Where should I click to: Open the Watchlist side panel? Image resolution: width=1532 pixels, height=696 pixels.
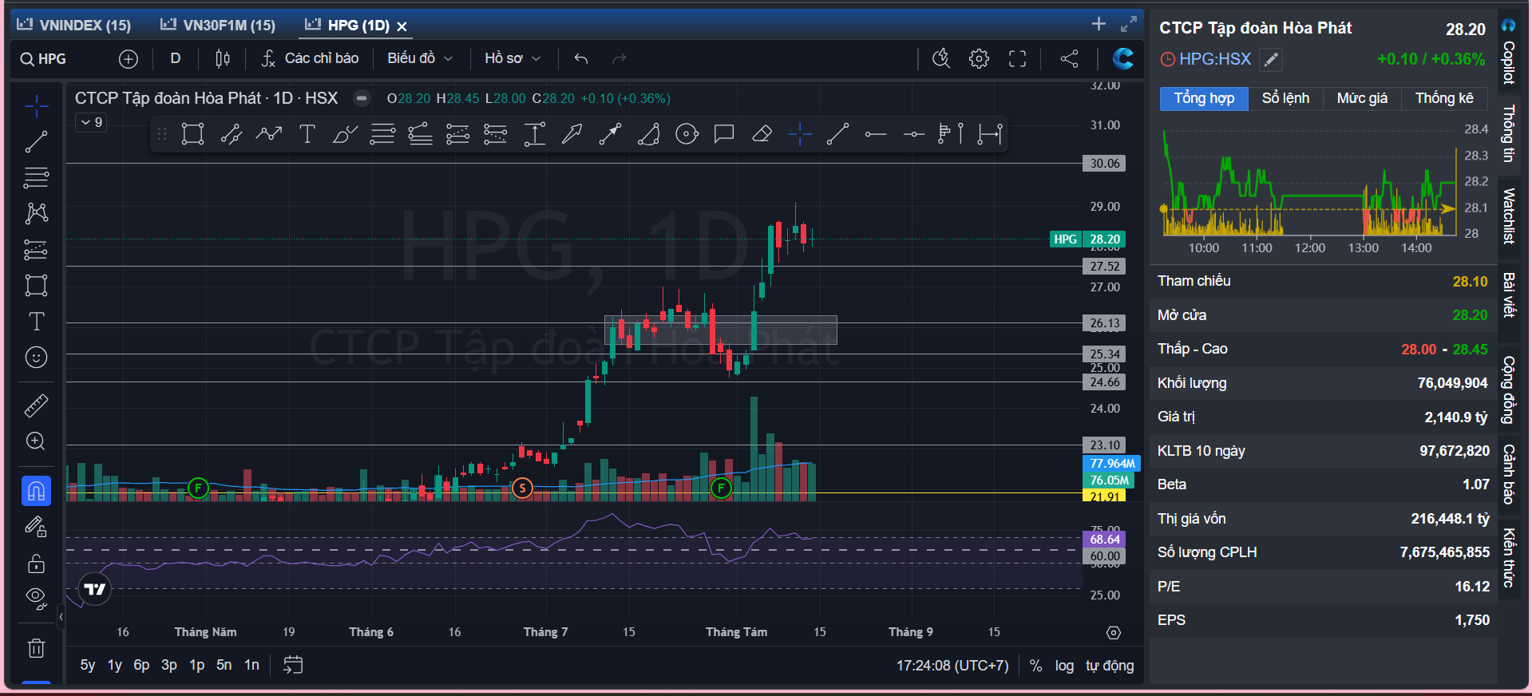tap(1508, 216)
